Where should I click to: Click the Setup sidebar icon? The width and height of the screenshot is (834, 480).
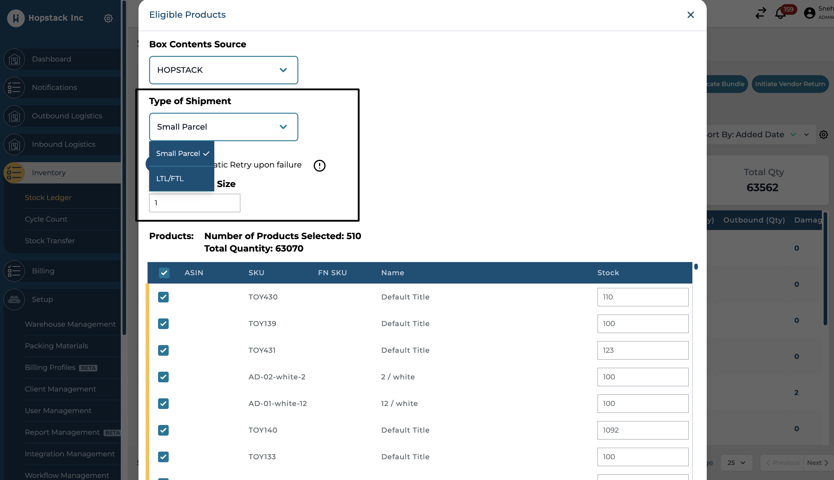(x=14, y=299)
